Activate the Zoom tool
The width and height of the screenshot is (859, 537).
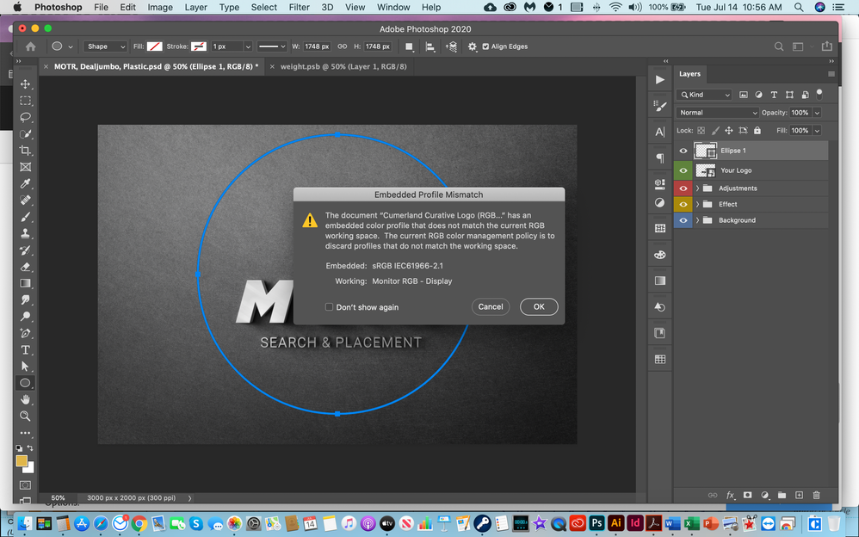coord(26,416)
